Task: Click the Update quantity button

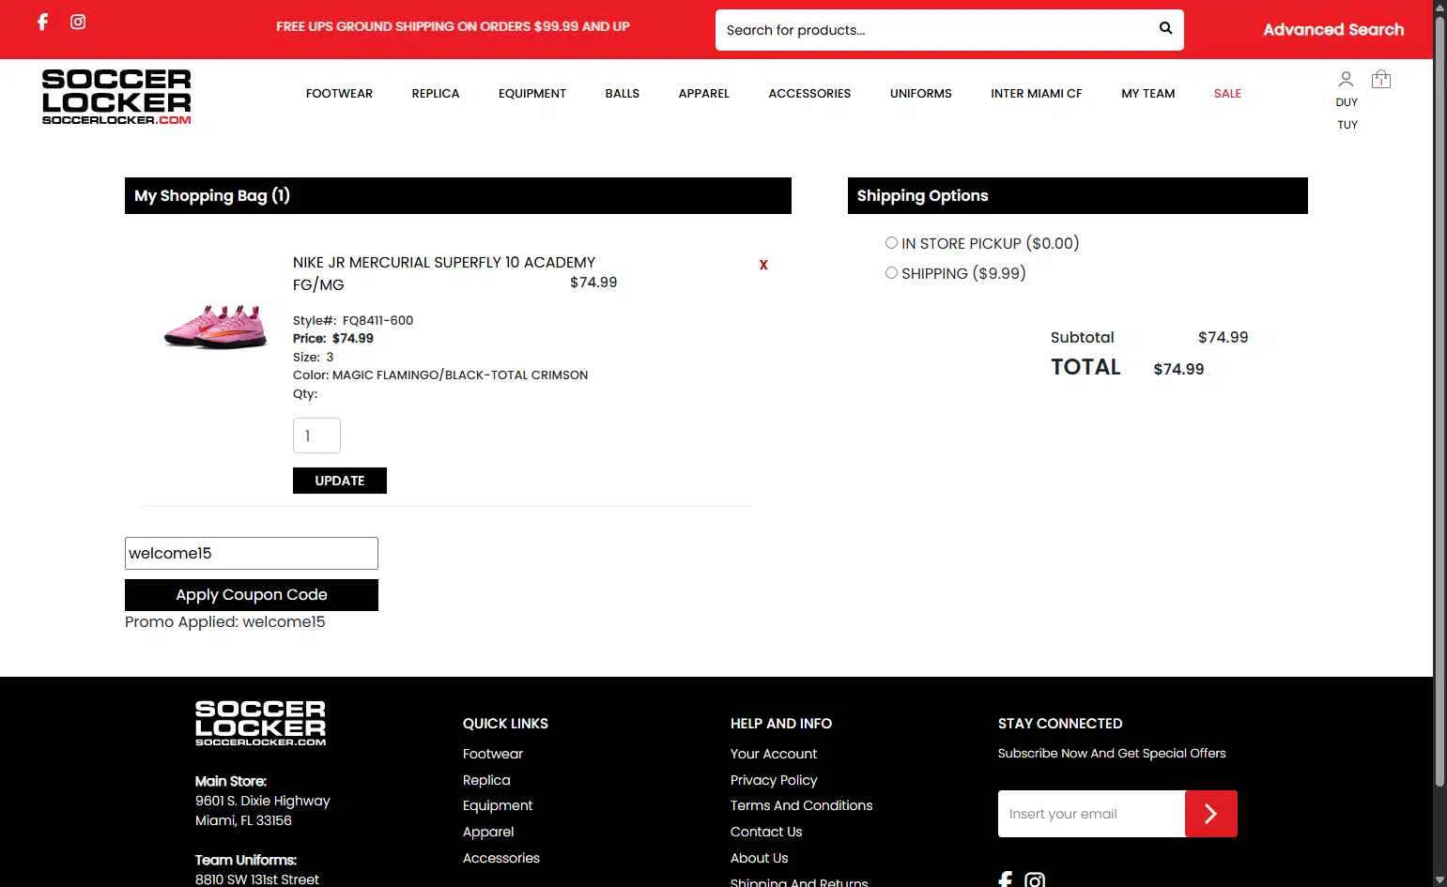Action: [340, 481]
